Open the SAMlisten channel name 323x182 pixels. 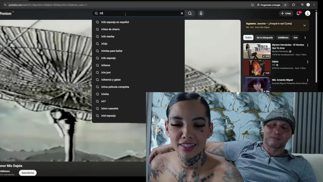pyautogui.click(x=5, y=171)
